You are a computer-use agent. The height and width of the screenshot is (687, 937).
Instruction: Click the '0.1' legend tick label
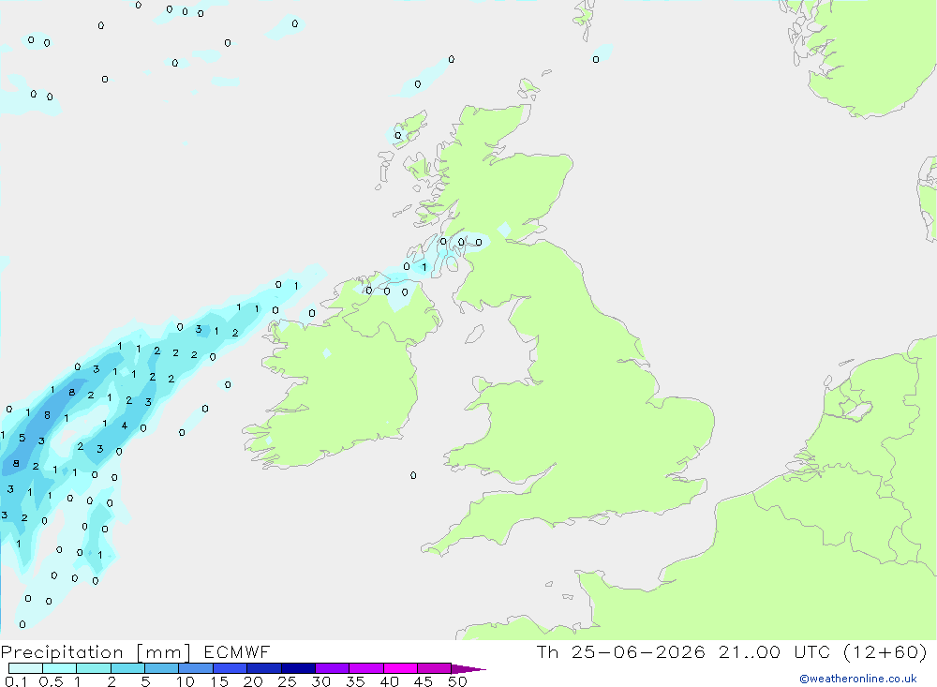point(16,681)
